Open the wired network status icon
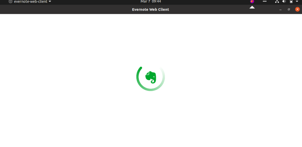 (277, 1)
